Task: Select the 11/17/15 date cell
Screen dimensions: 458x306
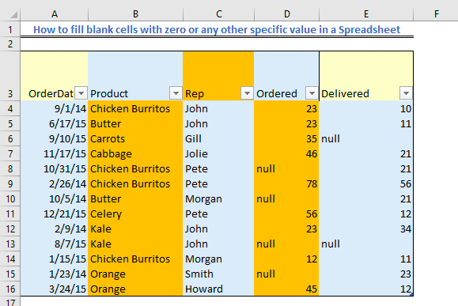Action: pyautogui.click(x=55, y=153)
